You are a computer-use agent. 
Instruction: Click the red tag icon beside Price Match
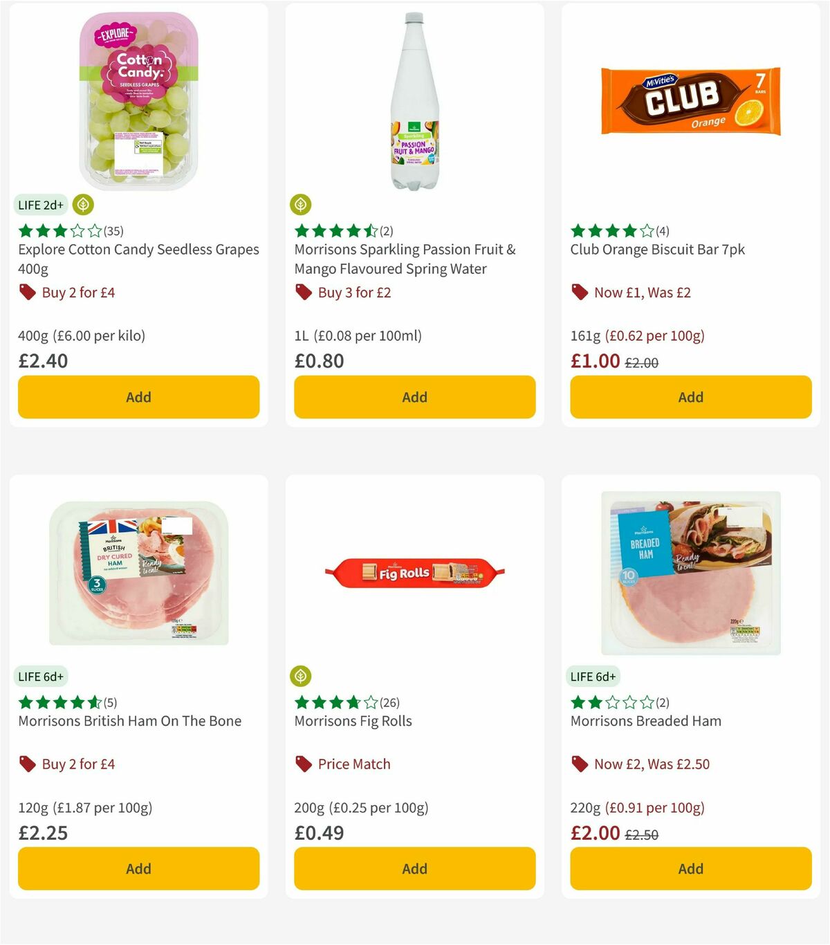click(x=303, y=764)
